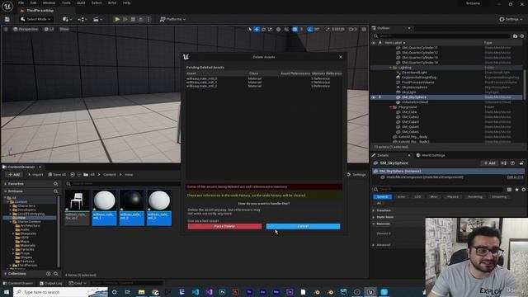Select SkyAtmosphere in the Outliner
528x297 pixels.
414,87
